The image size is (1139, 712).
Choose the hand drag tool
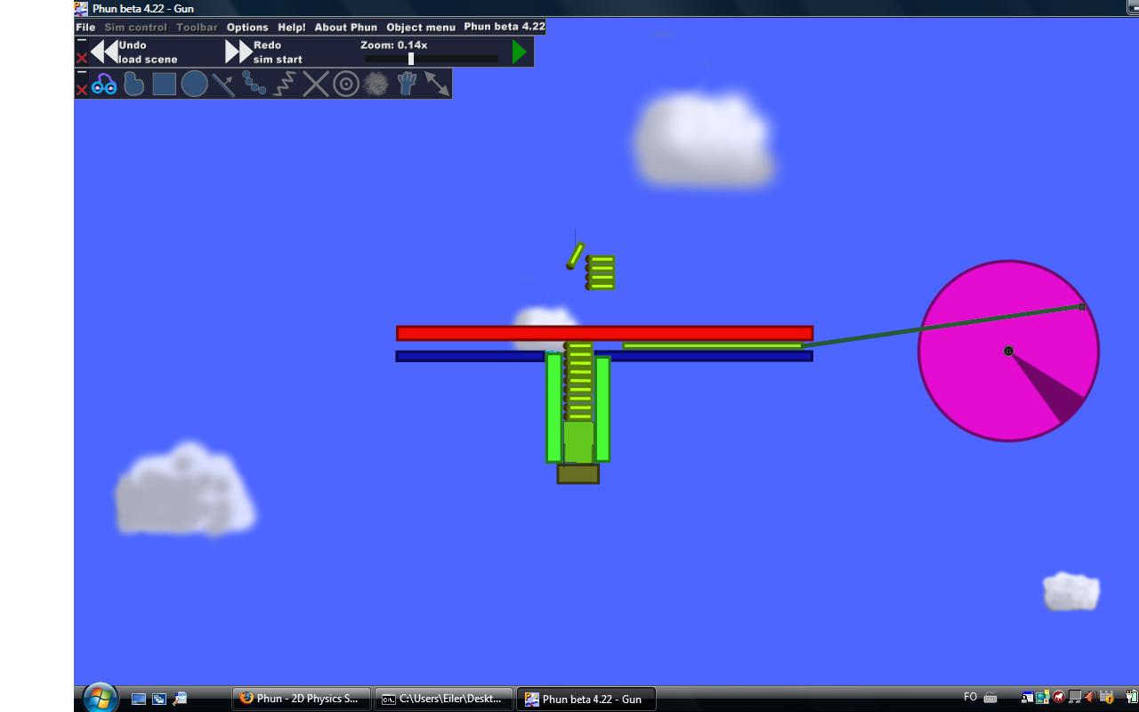[407, 85]
